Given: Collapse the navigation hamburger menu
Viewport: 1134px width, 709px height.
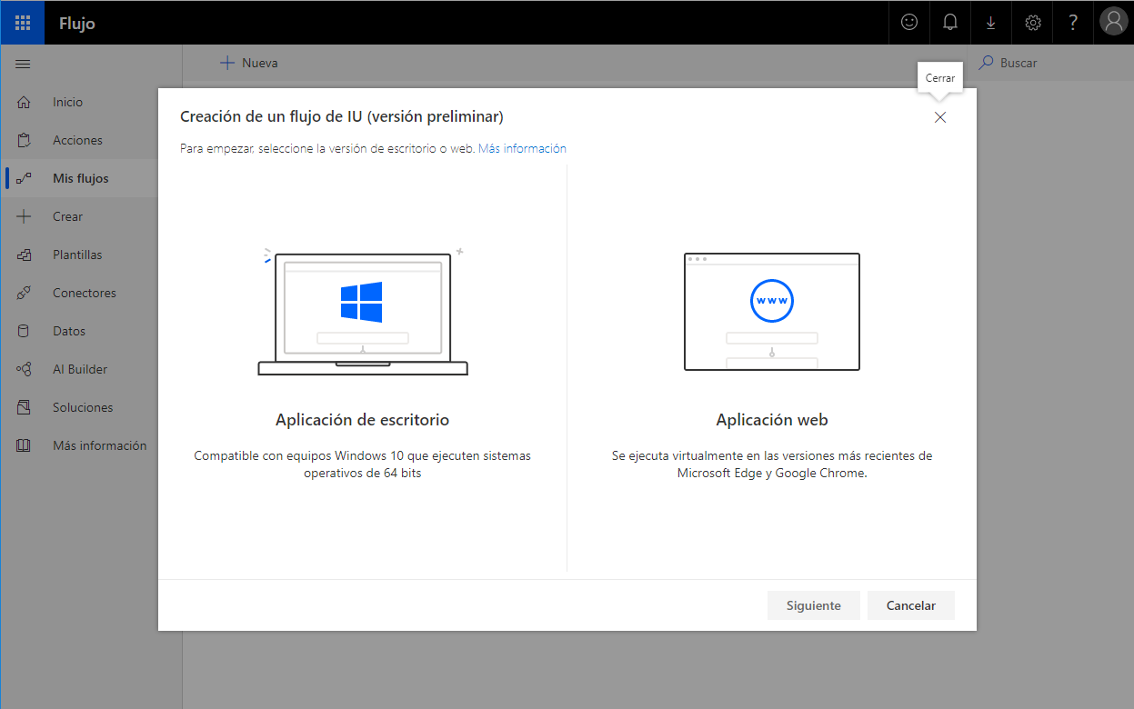Looking at the screenshot, I should pos(24,64).
